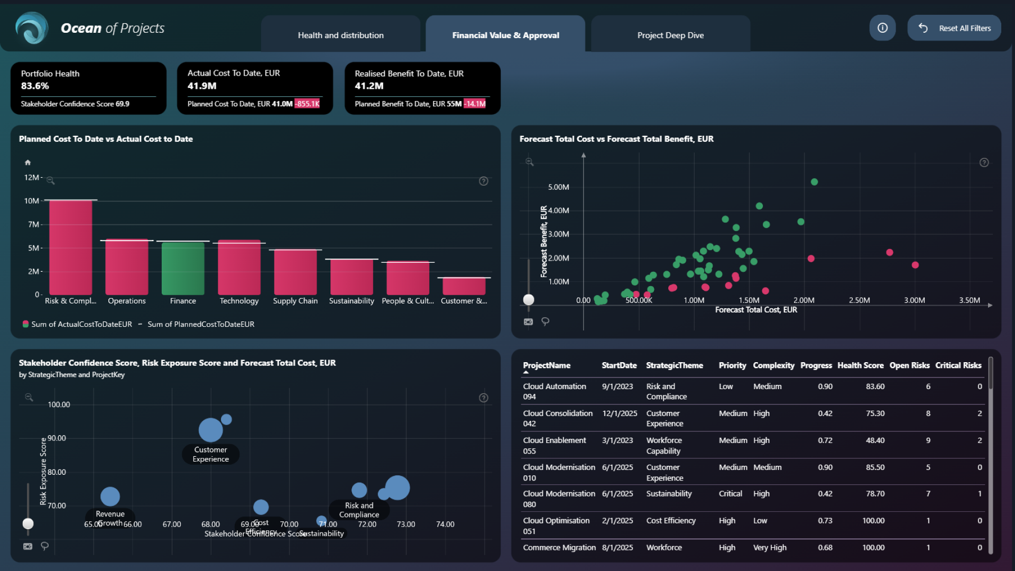Screen dimensions: 1015x571
Task: Select the Cloud Automation 094 row name
Action: (x=555, y=391)
